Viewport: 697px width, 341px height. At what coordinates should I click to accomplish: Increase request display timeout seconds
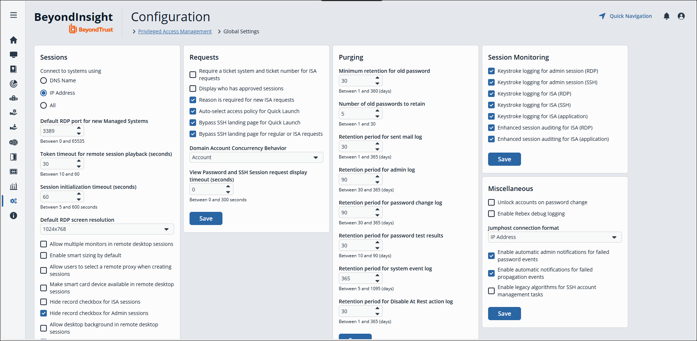coord(228,187)
